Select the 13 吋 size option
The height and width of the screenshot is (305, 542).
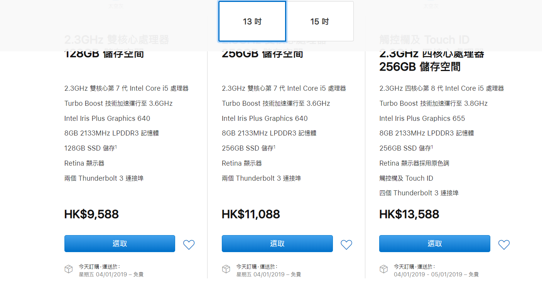(x=252, y=21)
